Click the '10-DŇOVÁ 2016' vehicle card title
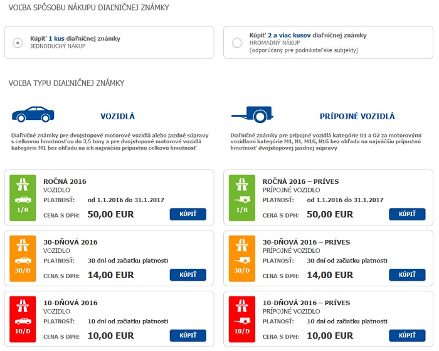Image resolution: width=439 pixels, height=351 pixels. (x=70, y=303)
